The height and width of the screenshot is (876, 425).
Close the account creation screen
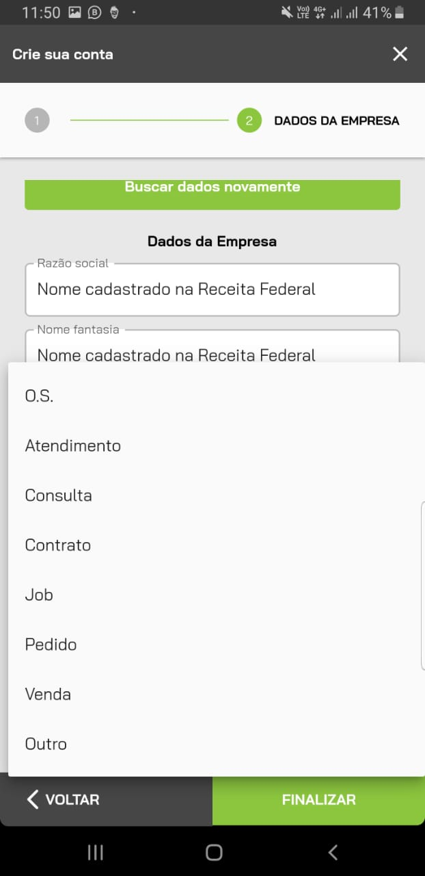[400, 54]
